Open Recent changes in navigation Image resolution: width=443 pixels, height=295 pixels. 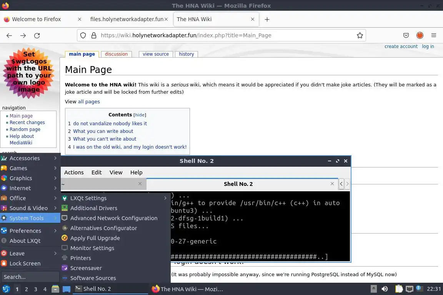pos(27,123)
